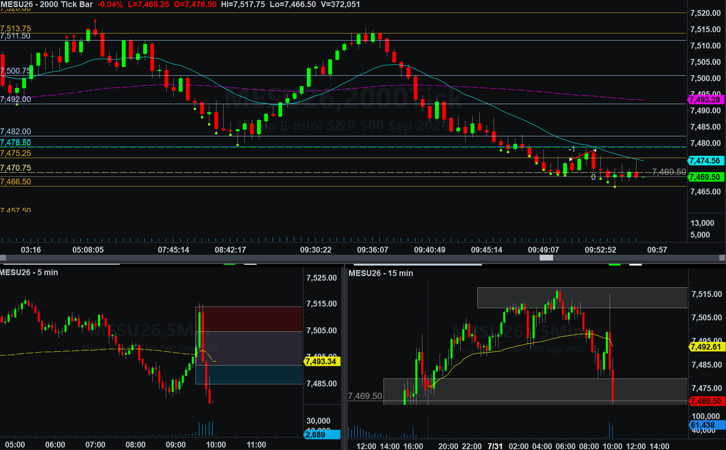
Task: Click the 30,000 volume label on 5 min chart
Action: (x=318, y=421)
